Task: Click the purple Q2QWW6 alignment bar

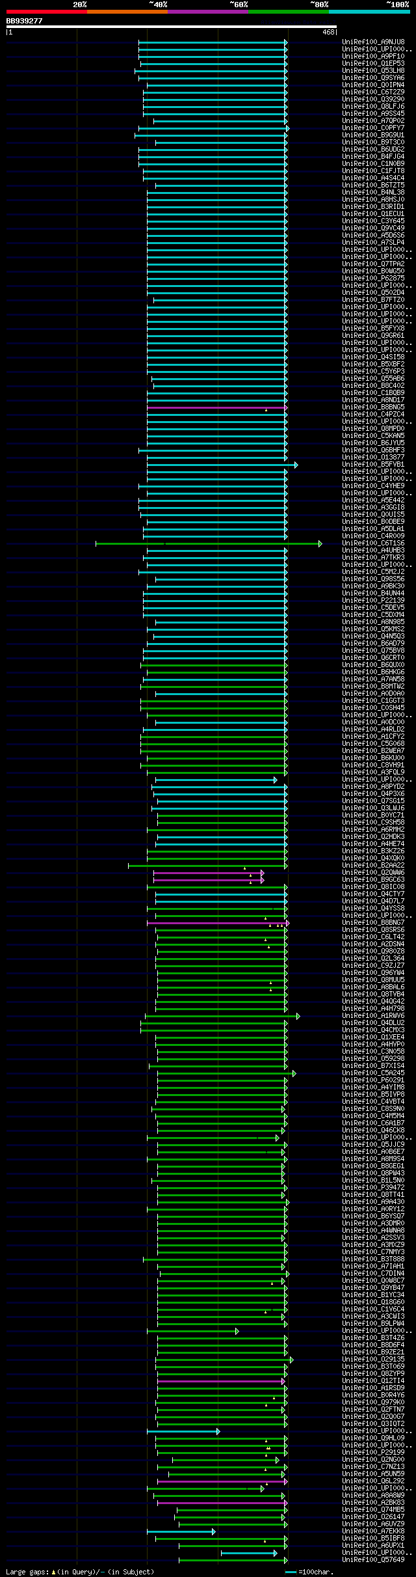Action: [207, 873]
